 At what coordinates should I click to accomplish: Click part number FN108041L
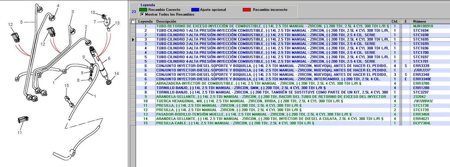(422, 101)
